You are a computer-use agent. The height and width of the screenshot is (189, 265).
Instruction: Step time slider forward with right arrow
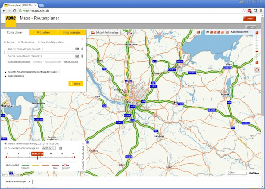tap(74, 157)
